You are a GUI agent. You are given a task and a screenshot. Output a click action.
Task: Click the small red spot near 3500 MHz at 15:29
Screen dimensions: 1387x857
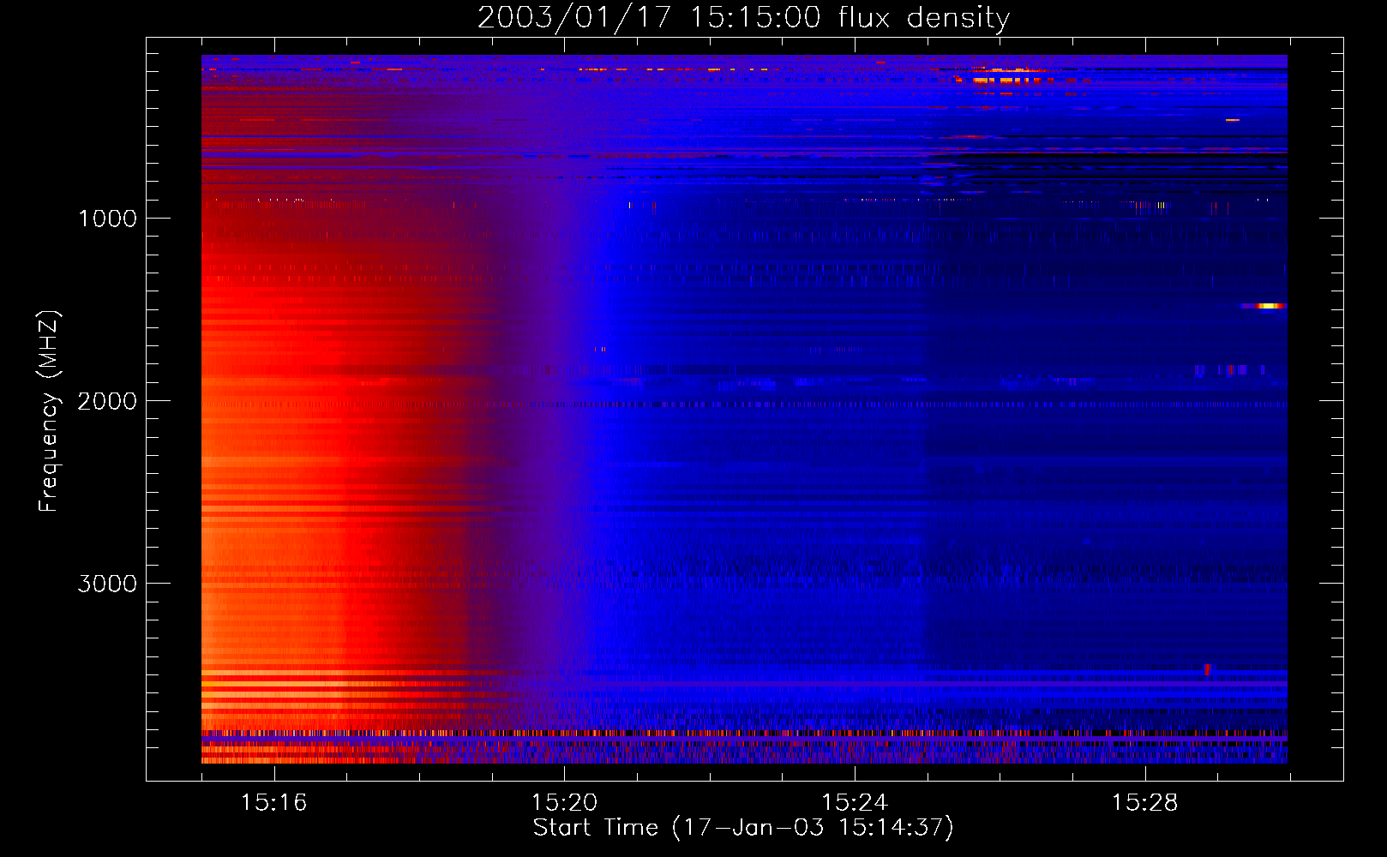[x=1207, y=668]
